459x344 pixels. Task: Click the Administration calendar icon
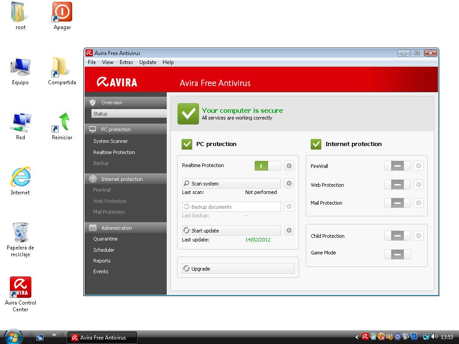tap(93, 228)
